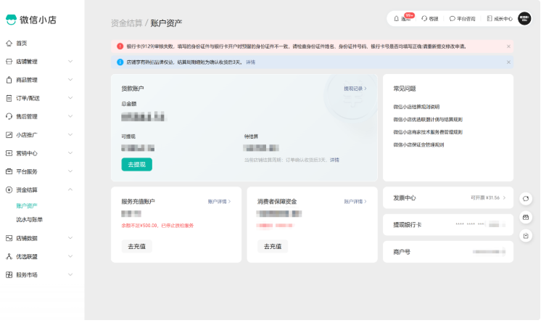Open 发票中心 card row
This screenshot has width=541, height=323.
447,197
